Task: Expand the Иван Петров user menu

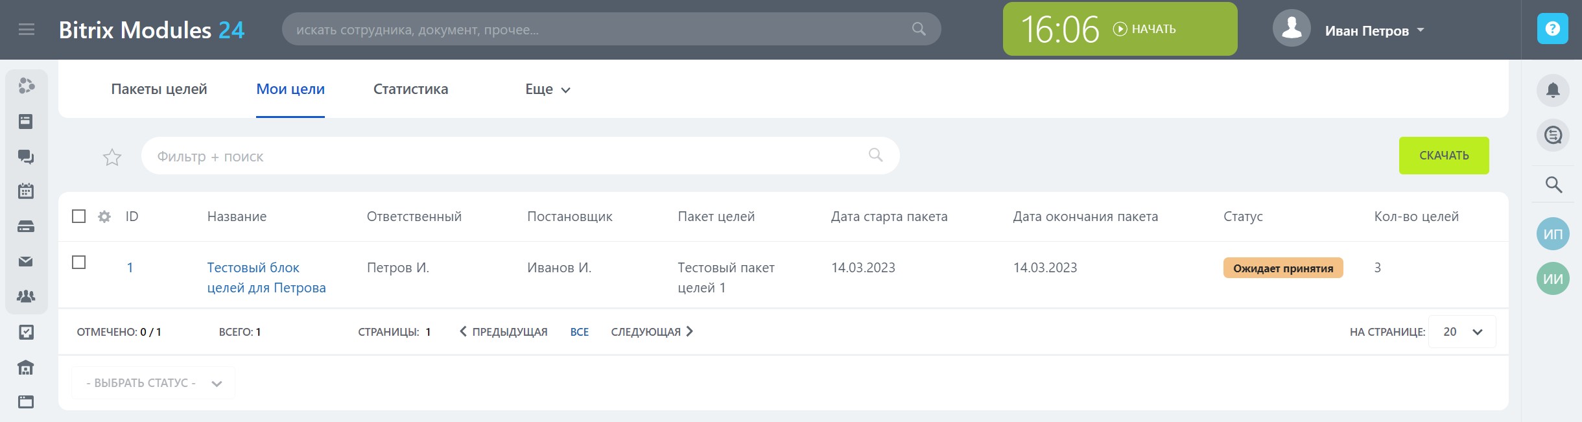Action: click(x=1375, y=30)
